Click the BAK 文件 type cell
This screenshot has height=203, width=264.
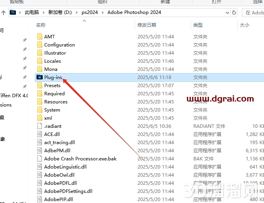[x=203, y=158]
